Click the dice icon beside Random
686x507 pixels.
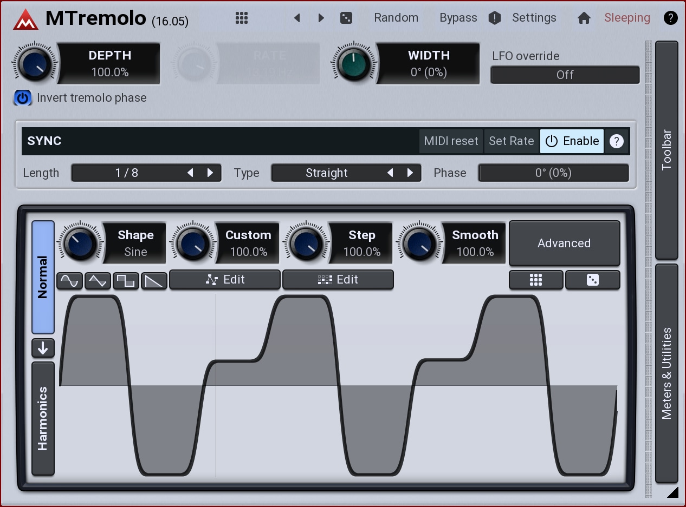coord(346,18)
